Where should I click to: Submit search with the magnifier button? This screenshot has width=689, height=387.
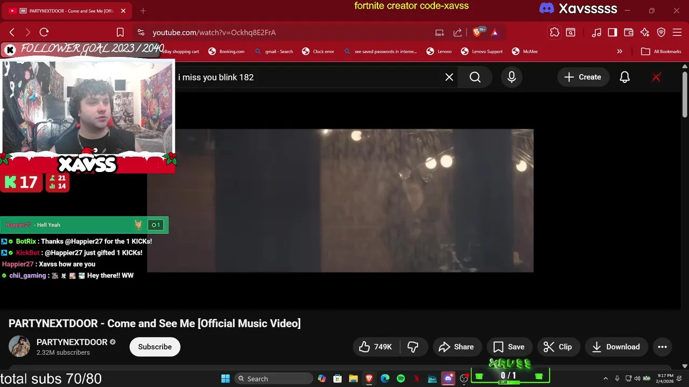[475, 77]
